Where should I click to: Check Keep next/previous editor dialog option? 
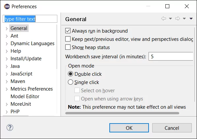pyautogui.click(x=68, y=39)
